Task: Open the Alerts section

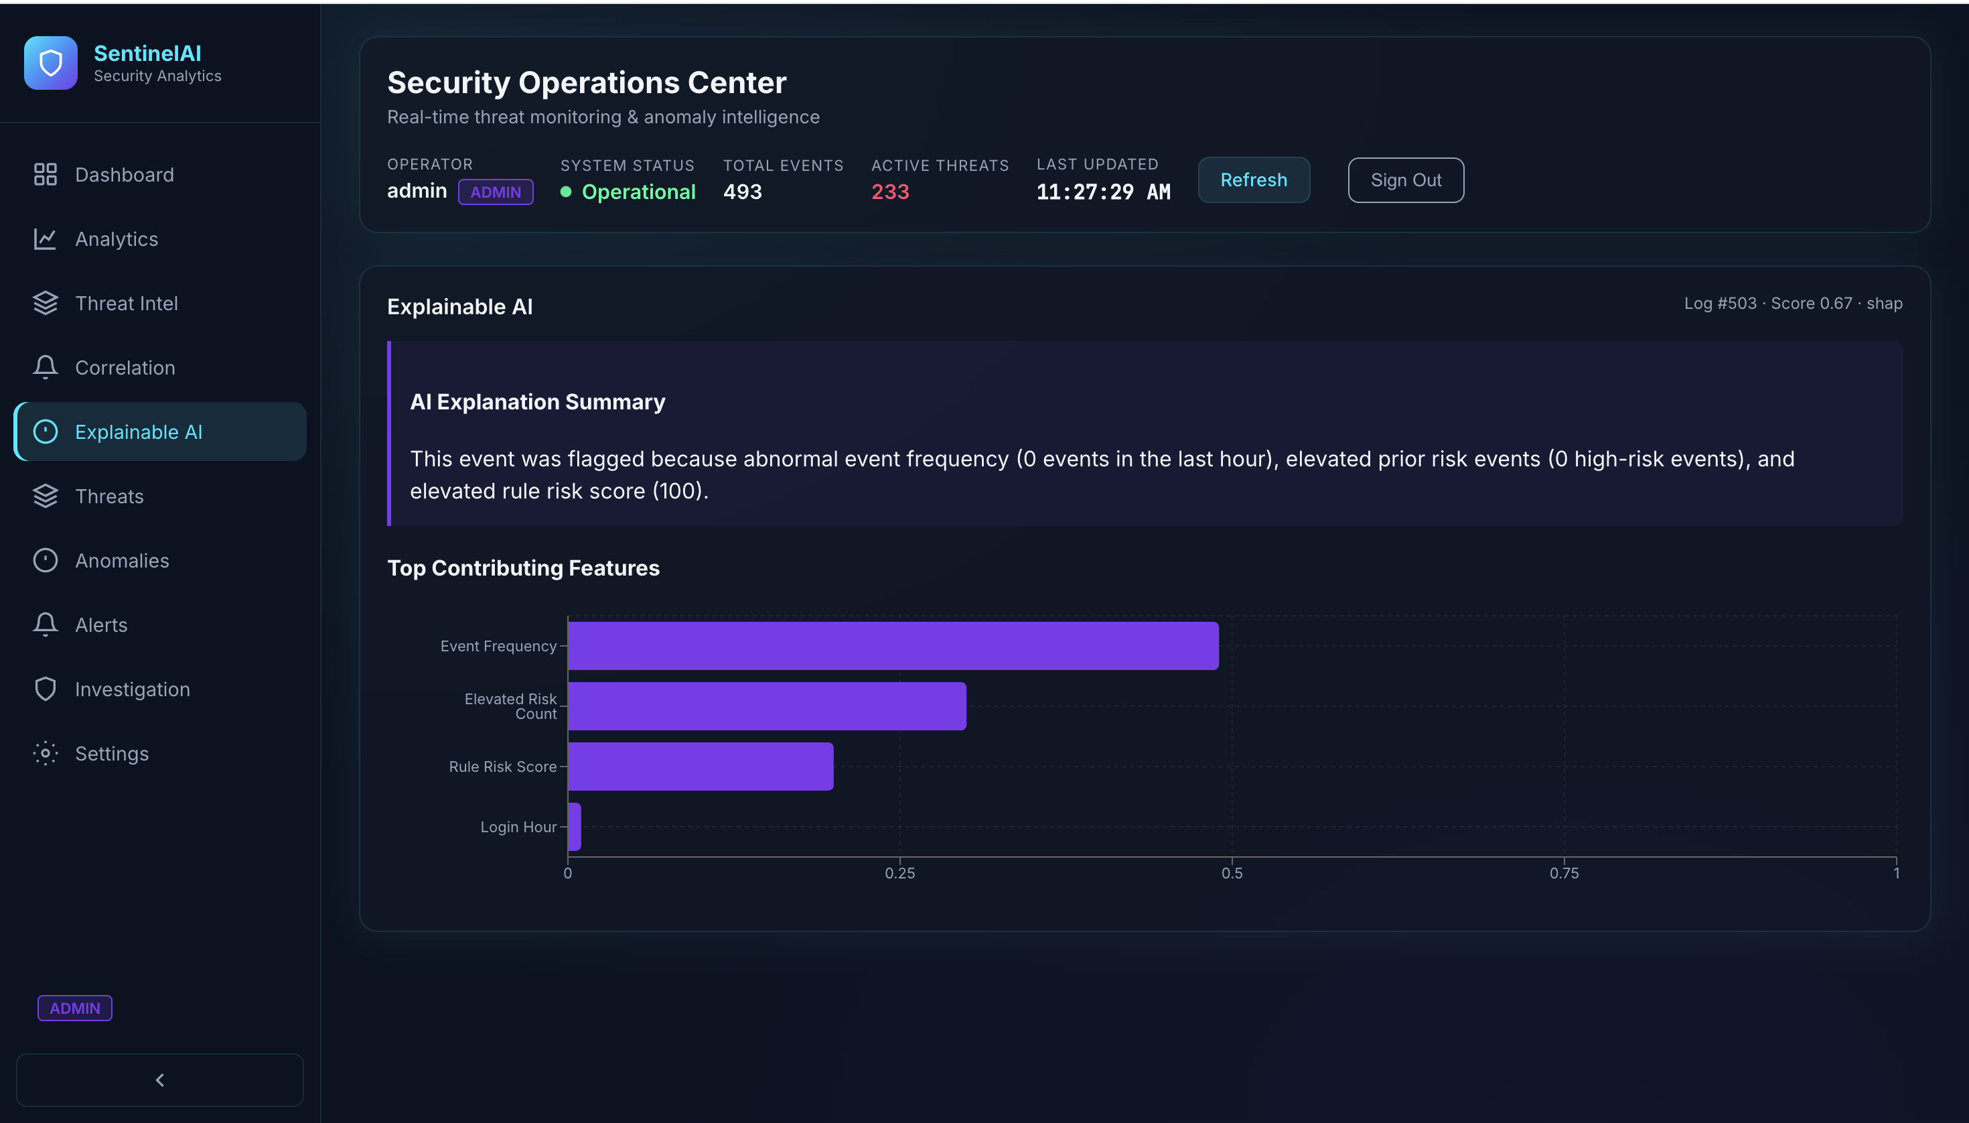Action: pyautogui.click(x=160, y=624)
